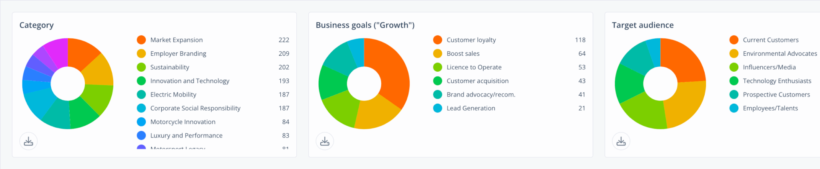Screen dimensions: 820x169
Task: Click the Corporate Social Responsibility legend label
Action: [195, 108]
